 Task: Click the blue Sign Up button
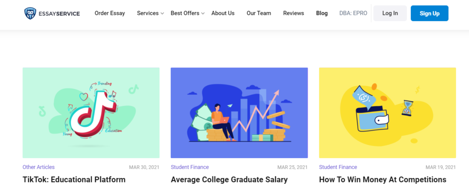(430, 13)
